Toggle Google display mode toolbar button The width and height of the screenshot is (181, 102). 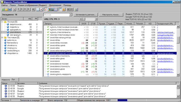[49, 9]
